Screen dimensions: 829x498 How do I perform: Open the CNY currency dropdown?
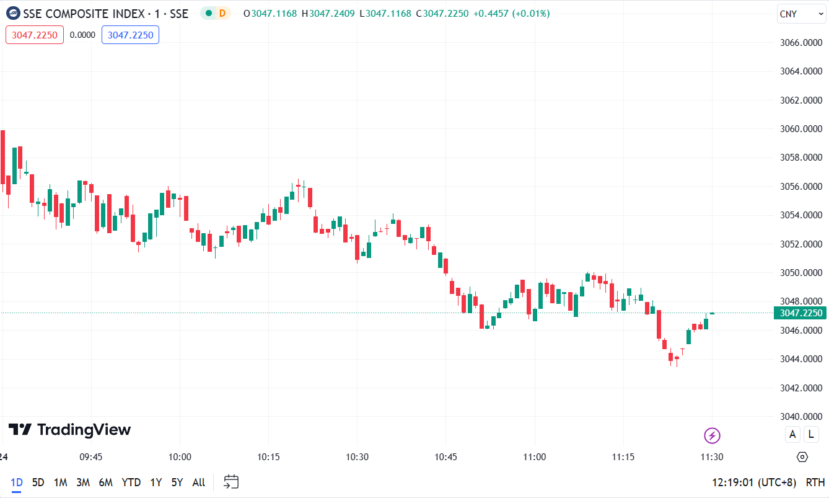[800, 14]
